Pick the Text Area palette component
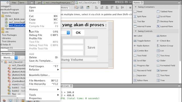Viewport: 182px width, 102px height. [163, 56]
